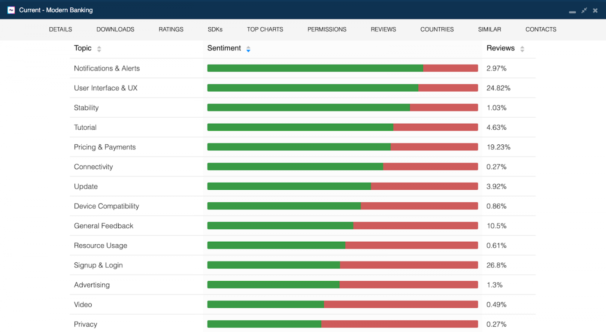View the TOP CHARTS tab
The image size is (606, 332).
click(265, 29)
